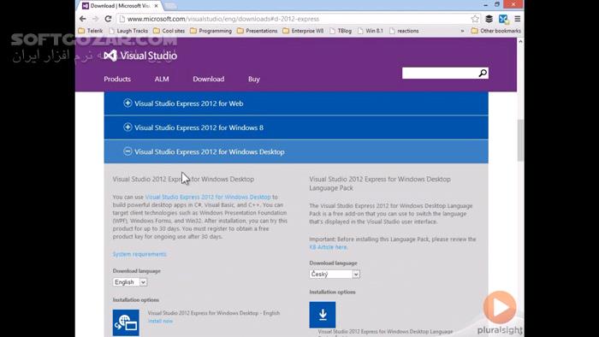Open the Cool sites bookmarks folder
Image resolution: width=599 pixels, height=337 pixels.
169,31
